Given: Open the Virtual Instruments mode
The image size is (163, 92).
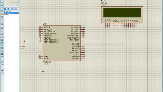Looking at the screenshot, I should coord(2,34).
